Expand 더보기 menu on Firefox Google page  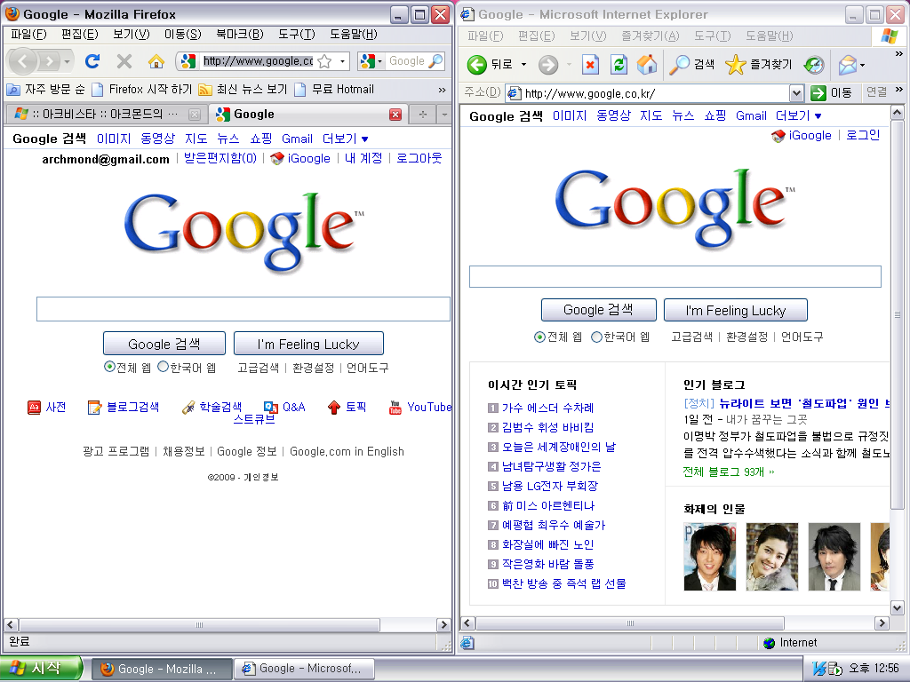point(346,139)
